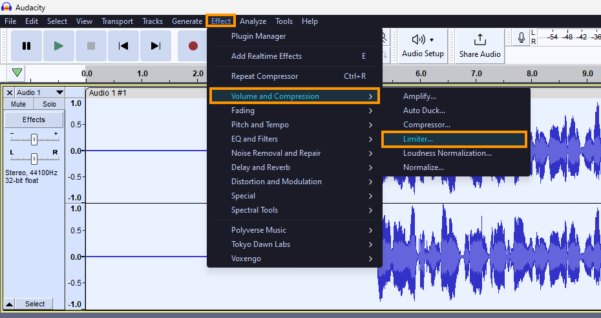The image size is (601, 318).
Task: Expand the Pitch and Tempo submenu
Action: pyautogui.click(x=295, y=125)
